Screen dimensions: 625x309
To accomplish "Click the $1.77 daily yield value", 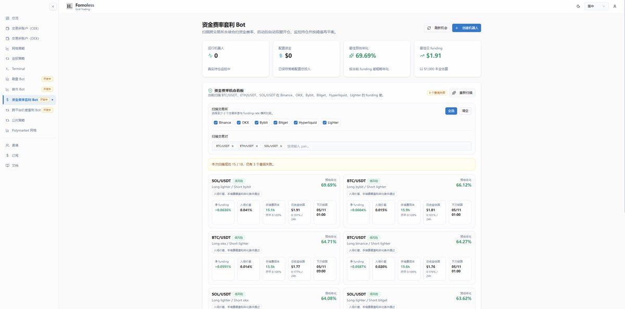I will click(296, 266).
